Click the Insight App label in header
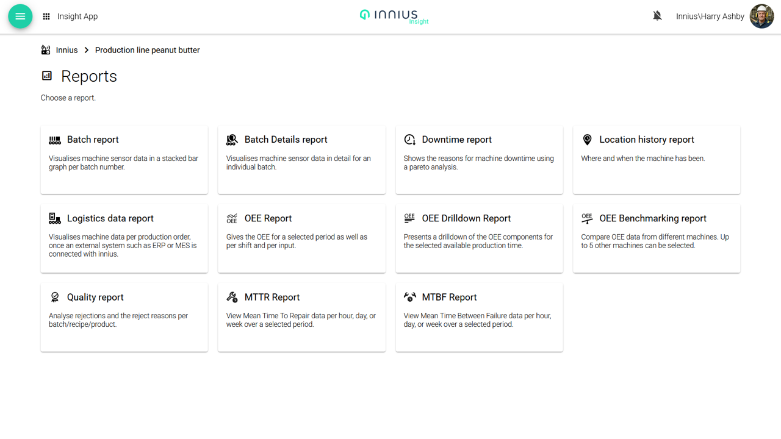This screenshot has height=439, width=781. click(77, 16)
